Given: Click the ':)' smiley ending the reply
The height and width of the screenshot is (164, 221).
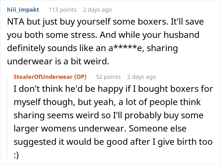Looking at the screenshot, I should tap(16, 155).
